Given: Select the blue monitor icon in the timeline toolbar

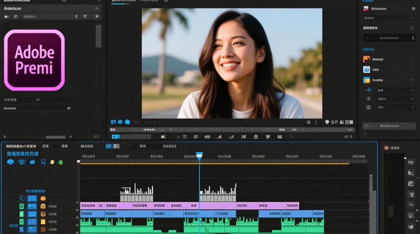Looking at the screenshot, I should (22, 162).
